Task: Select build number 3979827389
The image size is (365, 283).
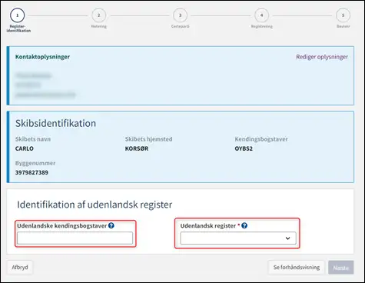Action: [x=32, y=172]
